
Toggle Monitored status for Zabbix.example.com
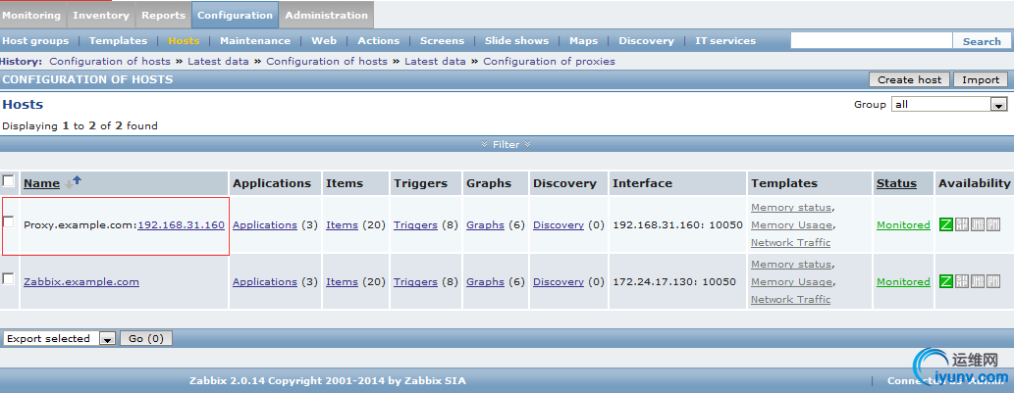click(903, 281)
